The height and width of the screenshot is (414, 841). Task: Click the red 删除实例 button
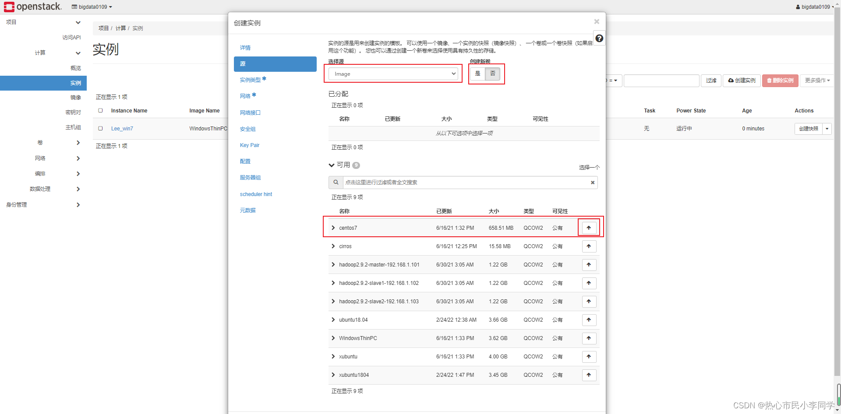[x=780, y=81]
